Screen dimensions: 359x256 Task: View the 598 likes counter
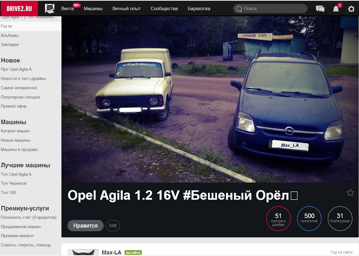coord(113,226)
